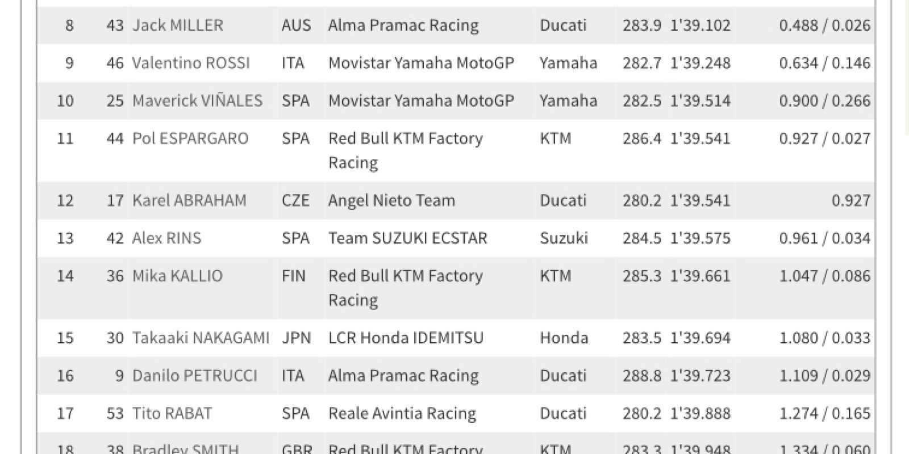Click Movistar Yamaha MotoGP team for Rossi
Screen dimensions: 909x454
(421, 63)
